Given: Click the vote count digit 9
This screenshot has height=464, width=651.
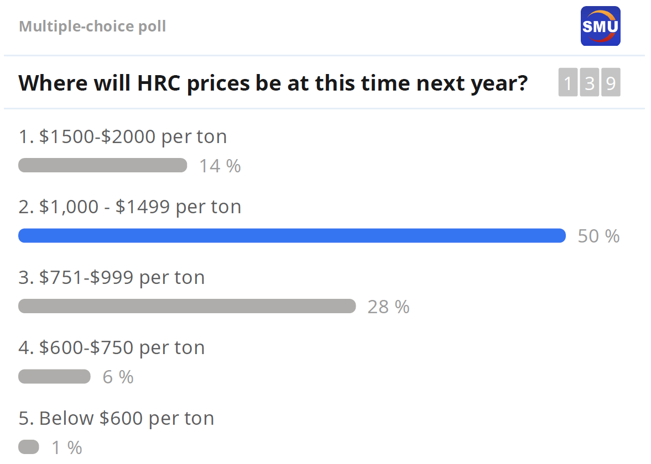Looking at the screenshot, I should click(611, 83).
